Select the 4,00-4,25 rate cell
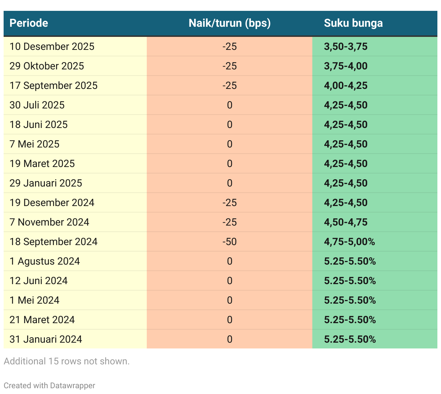 [x=346, y=86]
